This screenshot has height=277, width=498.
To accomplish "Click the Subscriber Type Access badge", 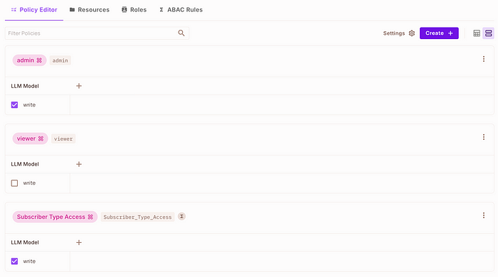I will click(55, 217).
